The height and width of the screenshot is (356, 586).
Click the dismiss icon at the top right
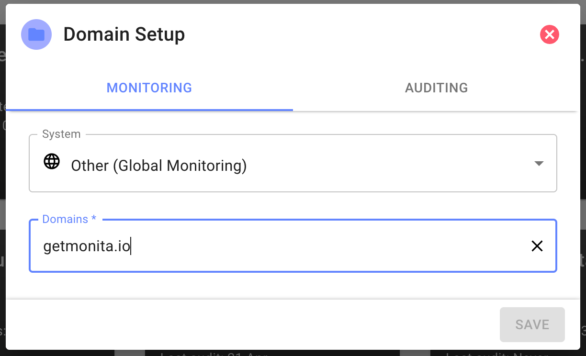(x=549, y=34)
